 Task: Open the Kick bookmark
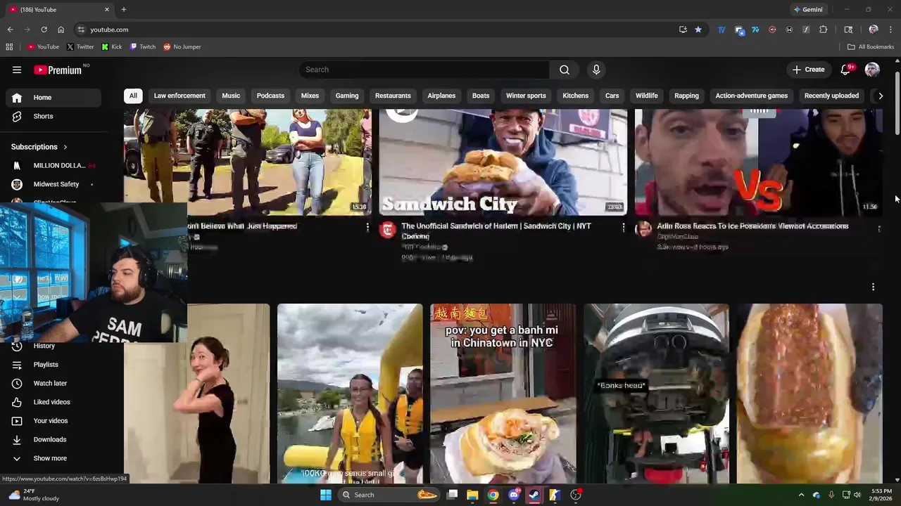(112, 47)
